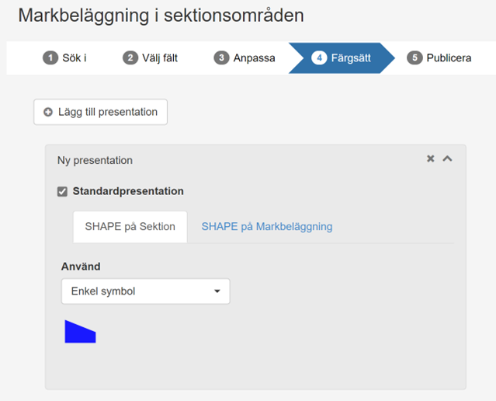
Task: Click the number 2 badge beside Välj fält
Action: tap(130, 58)
